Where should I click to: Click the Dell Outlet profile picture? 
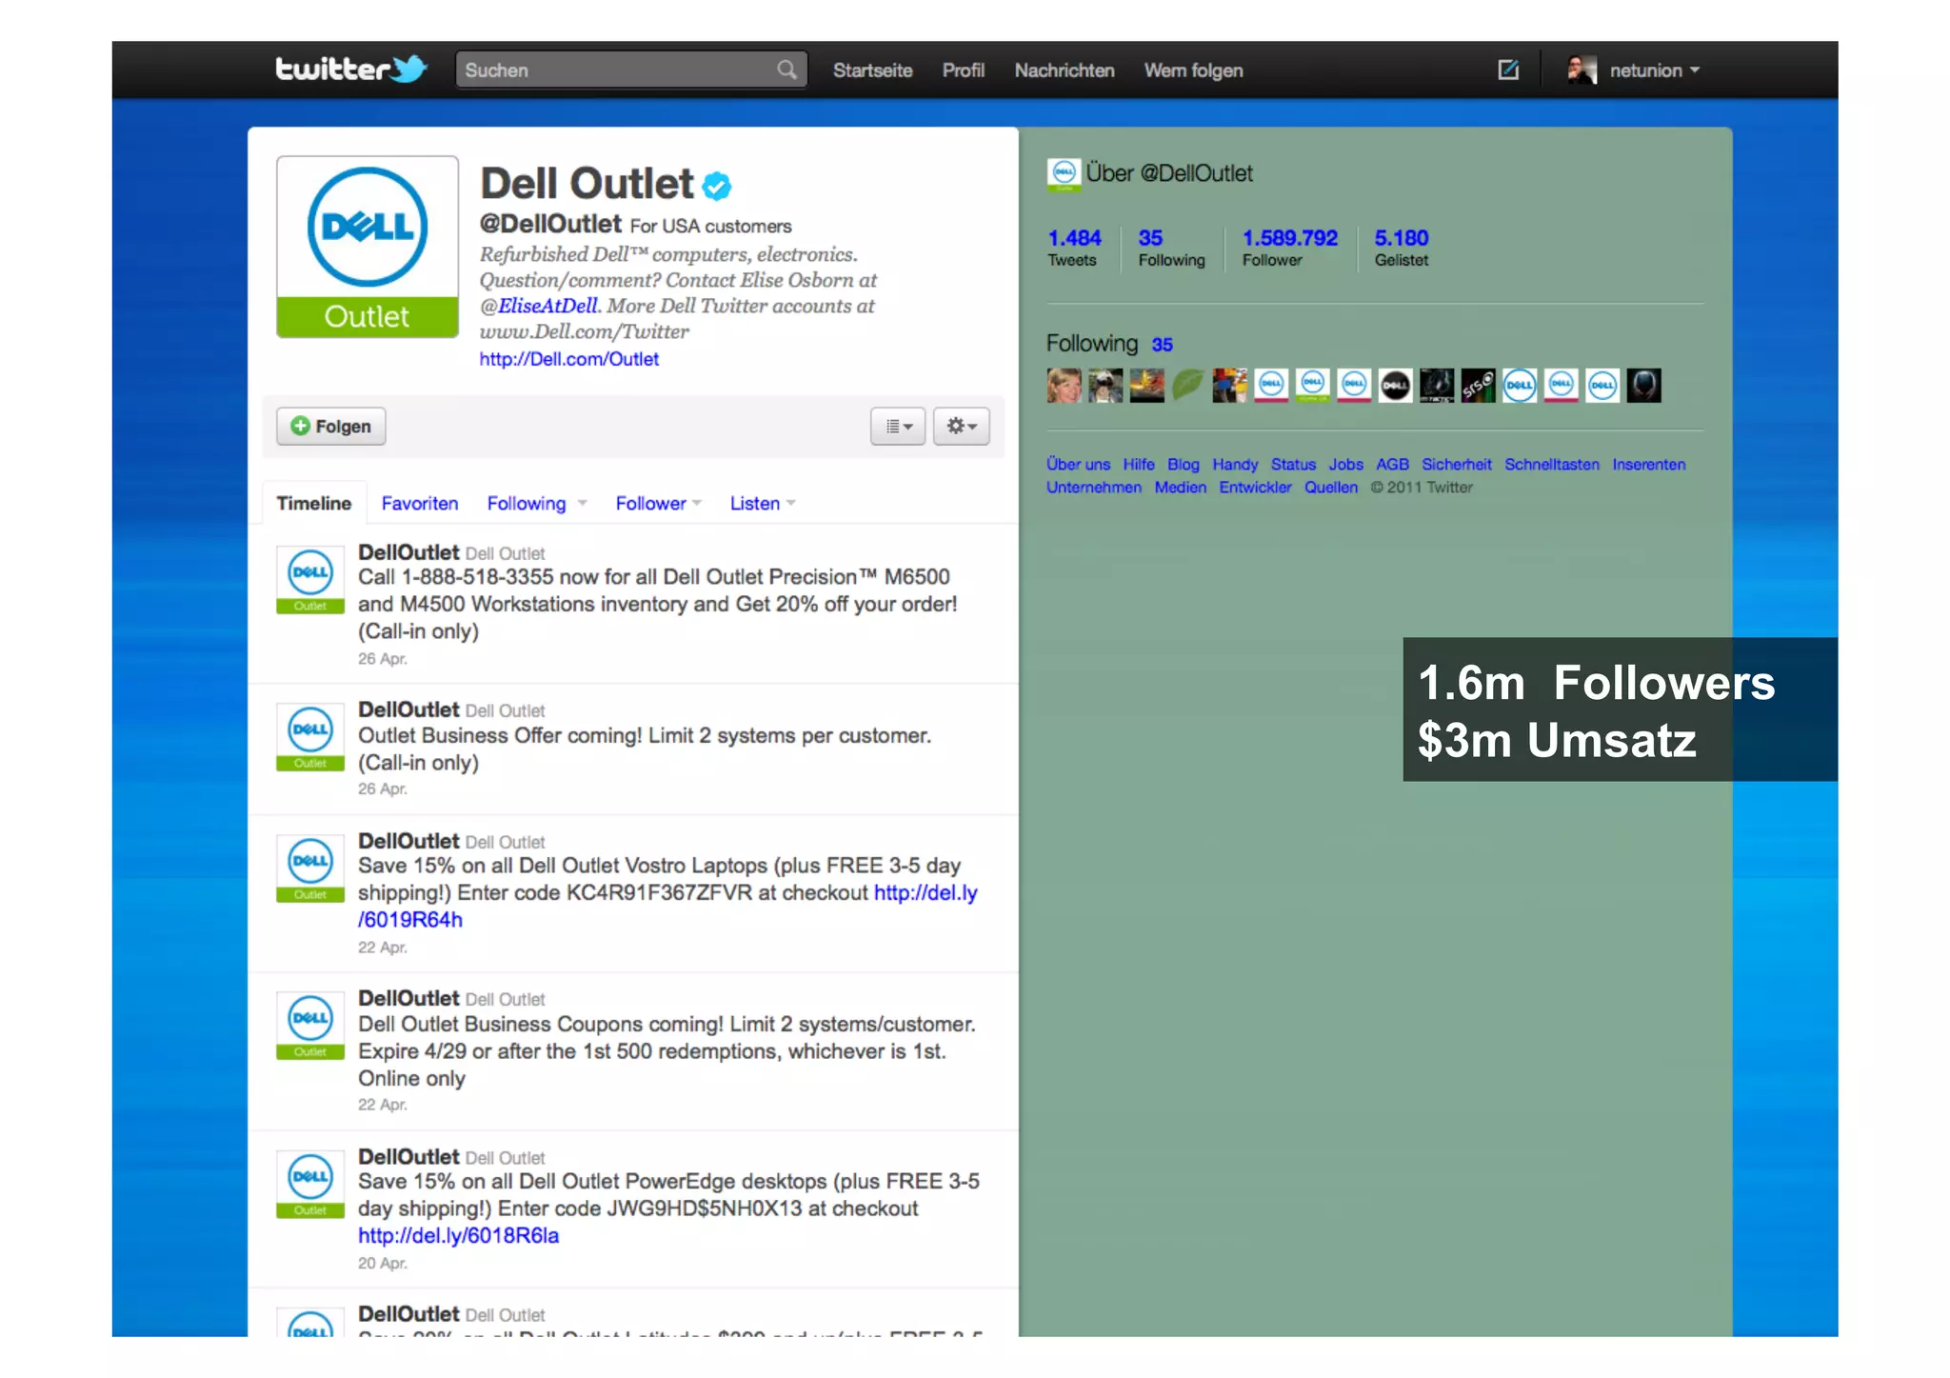pyautogui.click(x=368, y=247)
